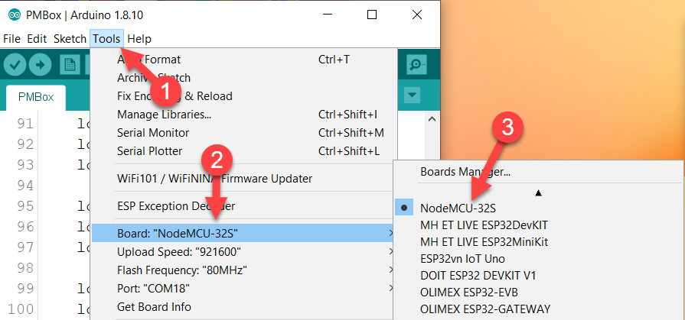Viewport: 685px width, 320px height.
Task: Select MH ET LIVE ESP32MiniKit board
Action: pyautogui.click(x=538, y=241)
